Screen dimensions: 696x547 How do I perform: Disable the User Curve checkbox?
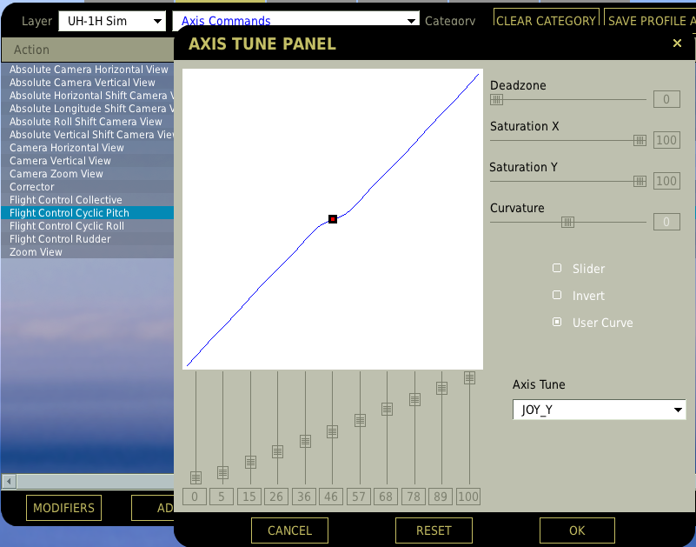point(556,322)
